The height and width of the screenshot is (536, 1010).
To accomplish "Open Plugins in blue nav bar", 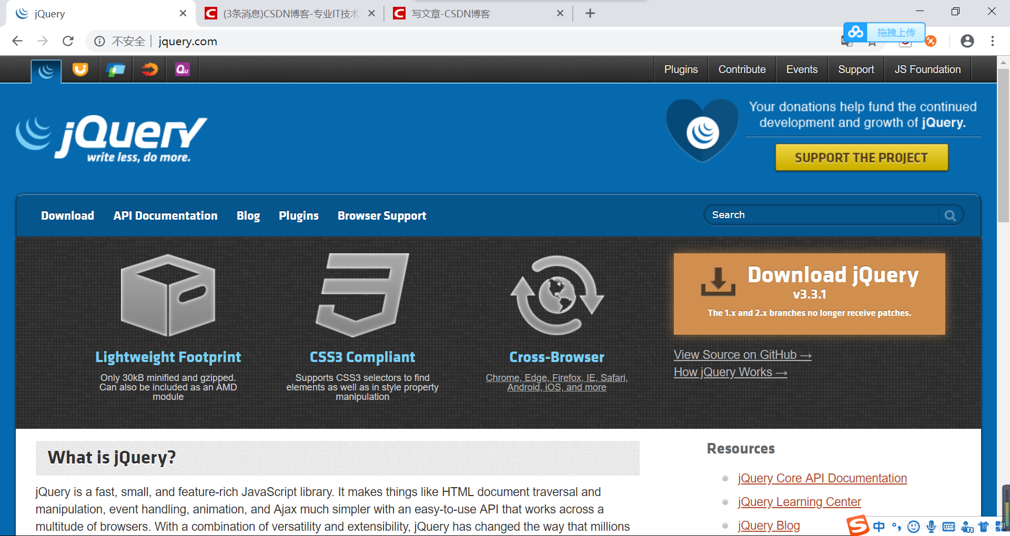I will (299, 216).
